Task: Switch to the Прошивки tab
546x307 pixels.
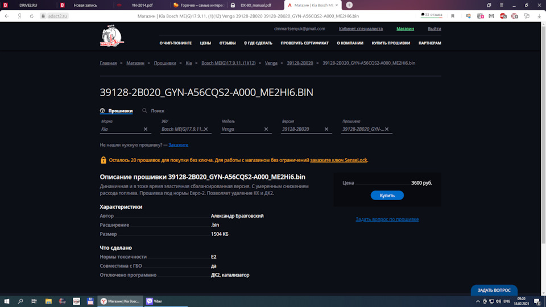Action: coord(116,111)
